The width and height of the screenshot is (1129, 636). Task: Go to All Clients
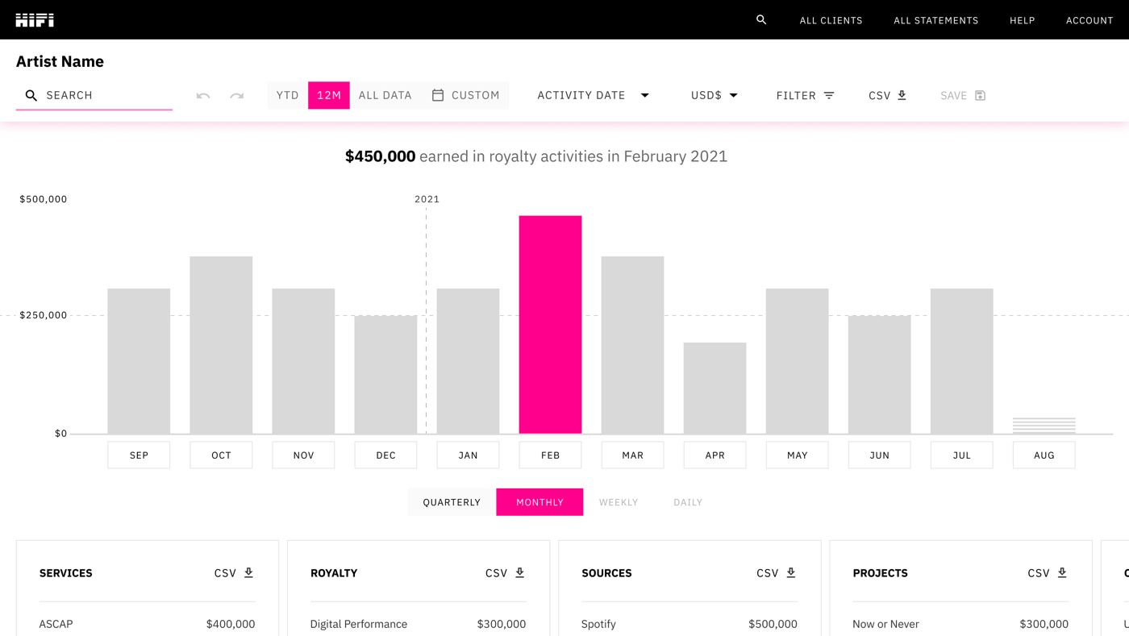(x=831, y=20)
